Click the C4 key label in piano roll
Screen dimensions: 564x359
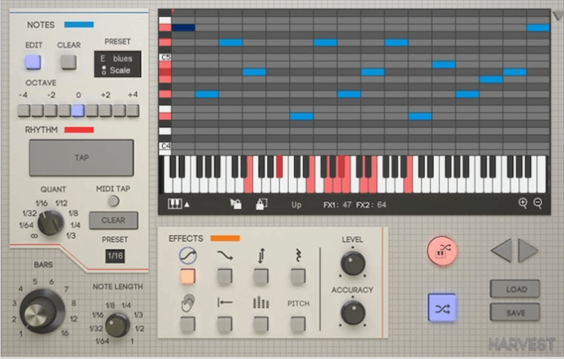165,146
